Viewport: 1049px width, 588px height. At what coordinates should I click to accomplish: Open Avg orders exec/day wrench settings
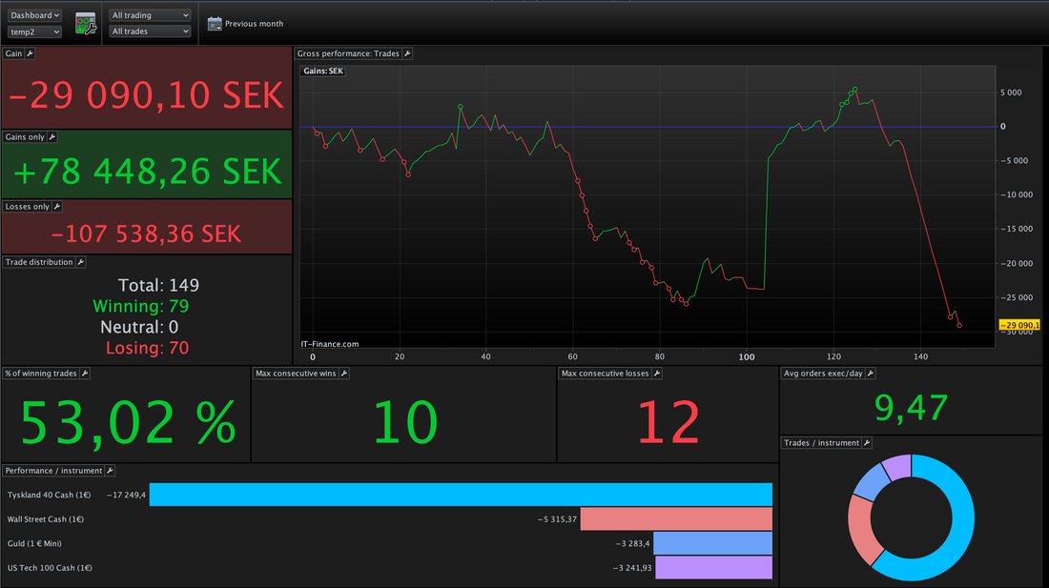coord(871,374)
